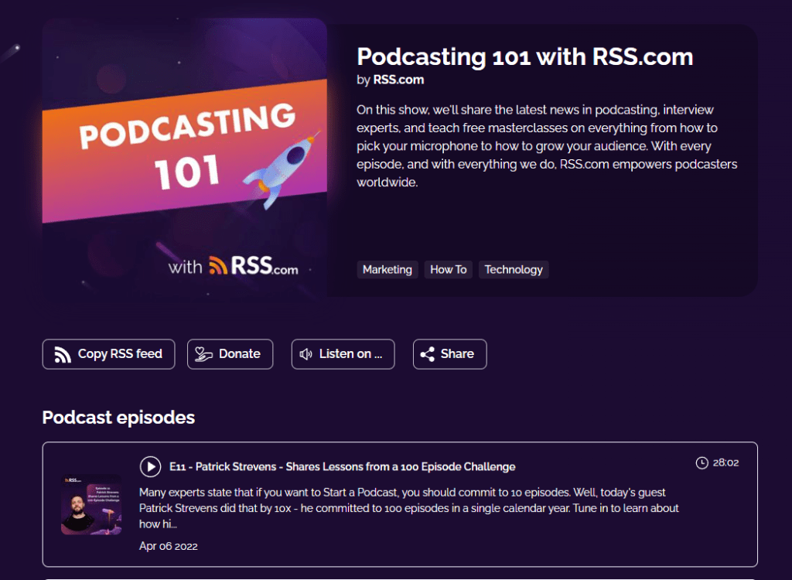The height and width of the screenshot is (580, 792).
Task: Select the Technology tag
Action: click(514, 270)
